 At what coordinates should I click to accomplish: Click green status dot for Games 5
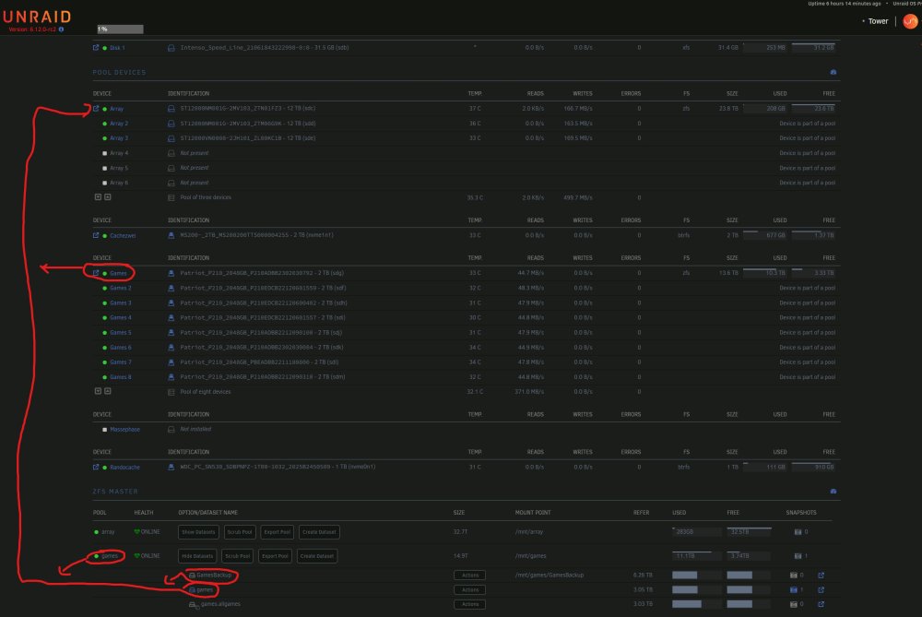click(105, 332)
